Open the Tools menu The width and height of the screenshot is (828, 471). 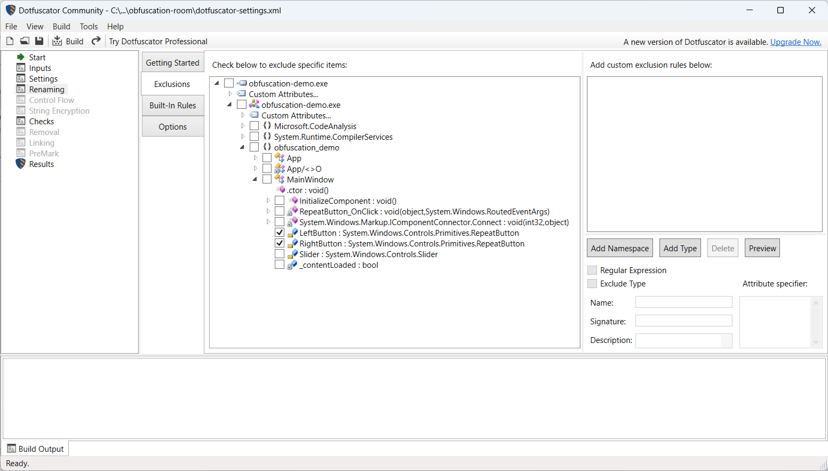[89, 26]
